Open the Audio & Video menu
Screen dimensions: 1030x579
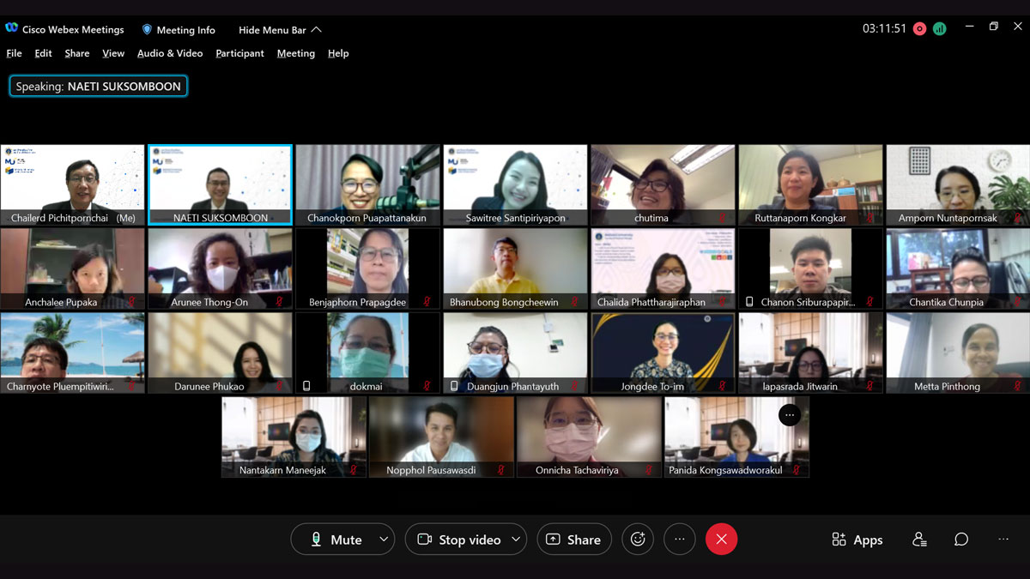click(170, 53)
